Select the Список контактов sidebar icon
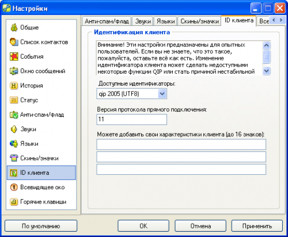Screen dimensions: 288x237 coord(14,42)
